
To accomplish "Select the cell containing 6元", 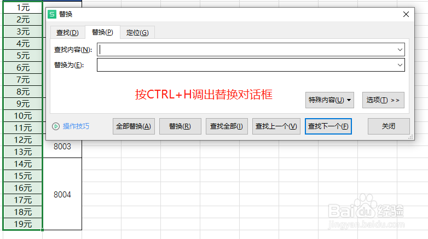I will coord(23,68).
